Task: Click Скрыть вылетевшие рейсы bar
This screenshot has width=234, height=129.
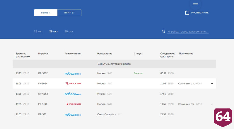Action: click(114, 64)
